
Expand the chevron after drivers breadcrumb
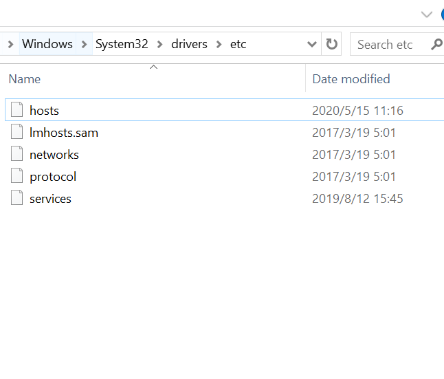pyautogui.click(x=219, y=44)
